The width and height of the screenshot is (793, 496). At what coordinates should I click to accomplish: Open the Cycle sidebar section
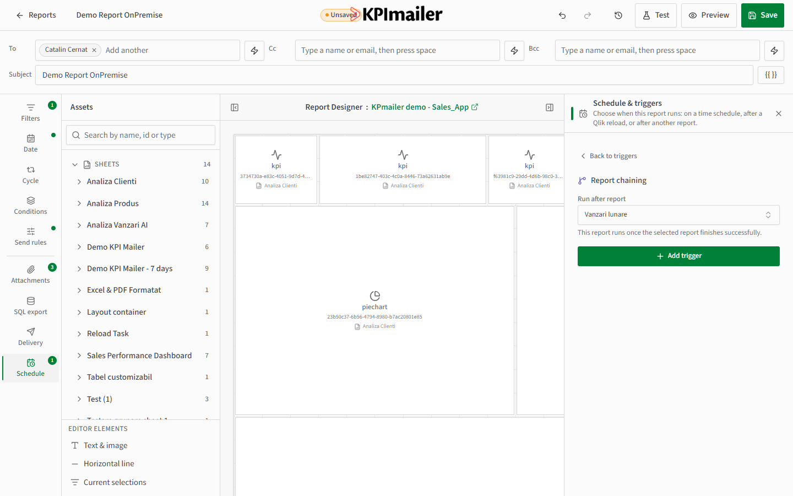pos(31,175)
